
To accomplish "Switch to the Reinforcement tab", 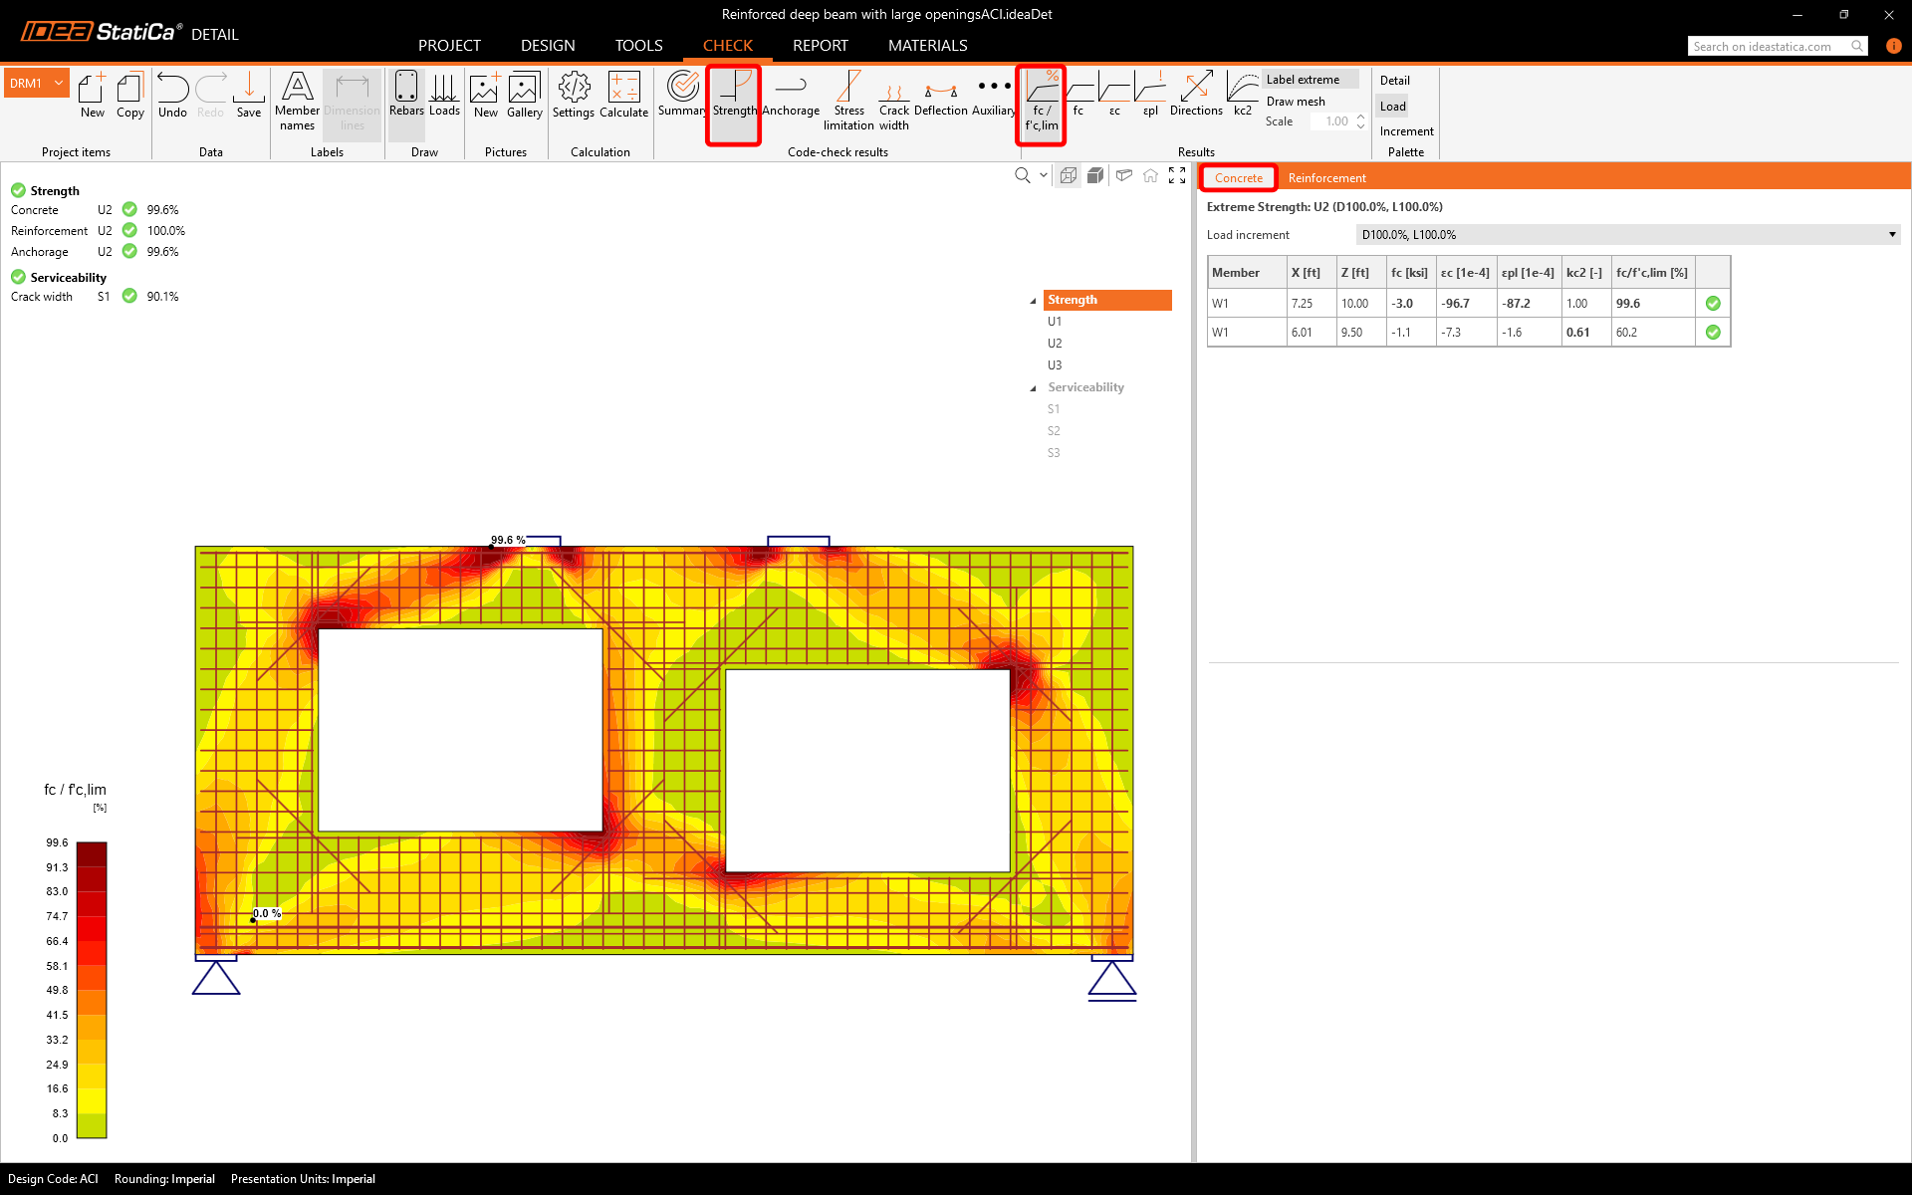I will pos(1326,178).
